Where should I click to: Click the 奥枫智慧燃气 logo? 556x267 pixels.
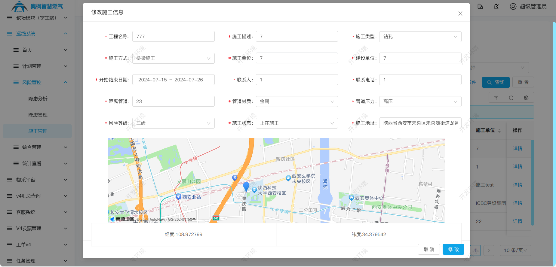click(38, 6)
